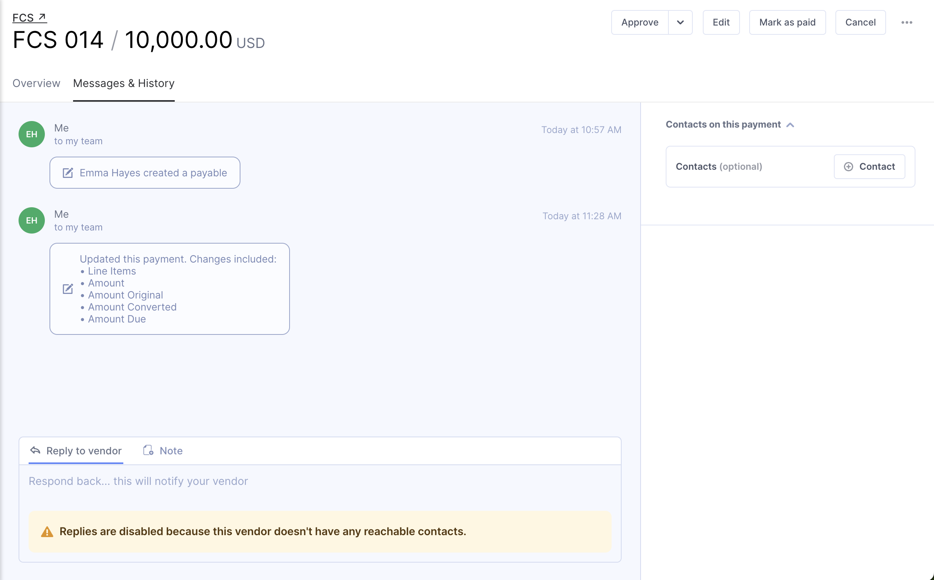This screenshot has height=580, width=934.
Task: Click edit icon in 'created a payable' entry
Action: click(68, 173)
